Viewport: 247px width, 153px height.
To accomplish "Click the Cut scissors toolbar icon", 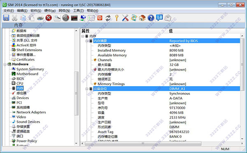I will (x=14, y=18).
